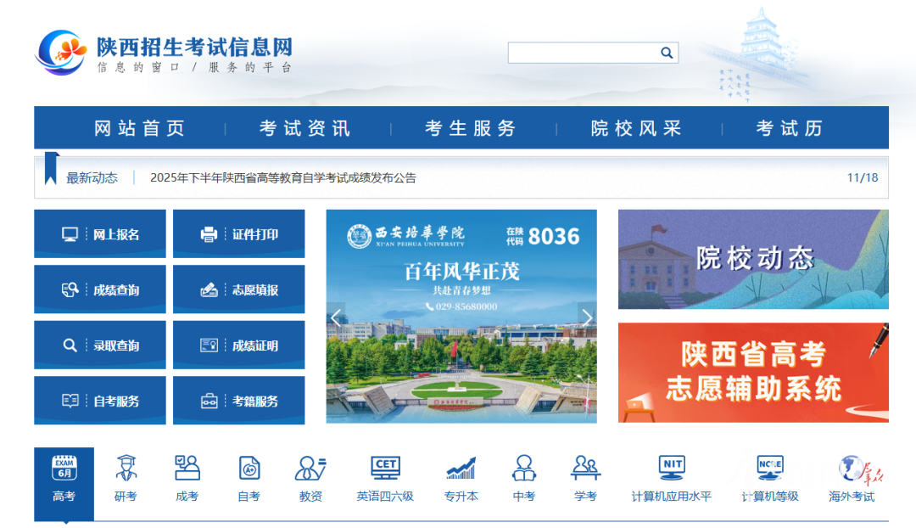The width and height of the screenshot is (916, 528).
Task: Click the 志愿填报 button
Action: coord(239,290)
